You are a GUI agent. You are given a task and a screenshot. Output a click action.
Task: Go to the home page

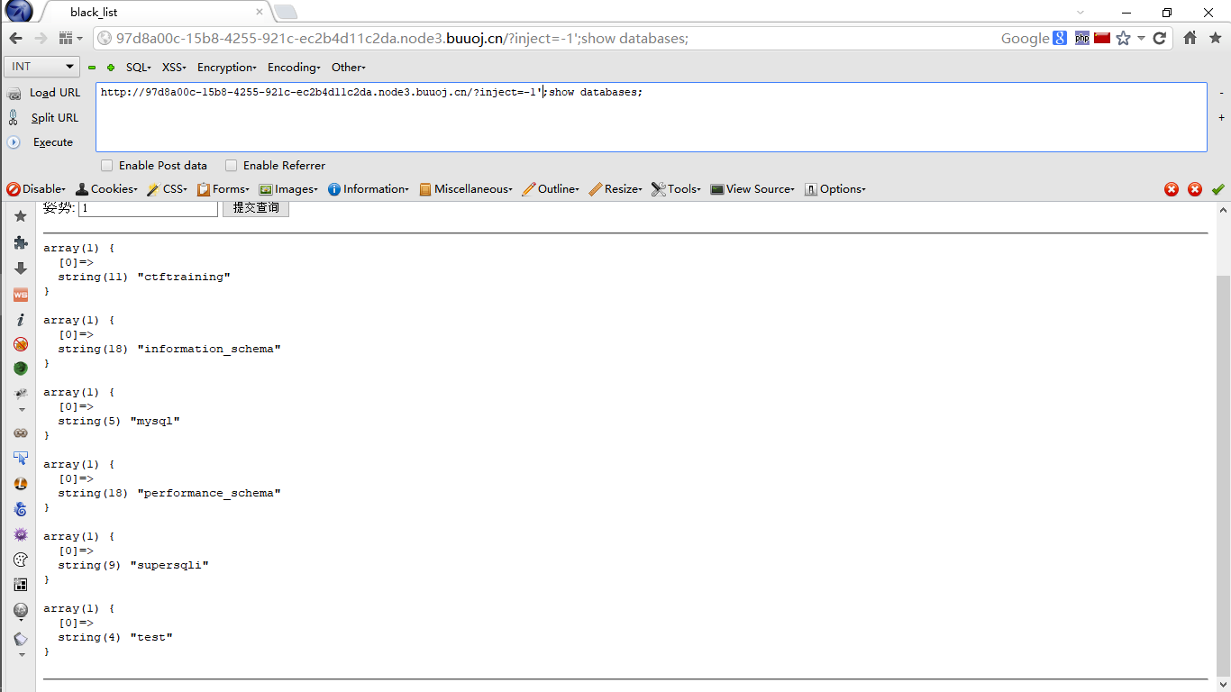(x=1190, y=38)
